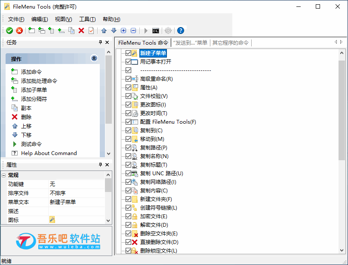Open the command prompt toolbar icon
This screenshot has height=265, width=348.
(156, 30)
